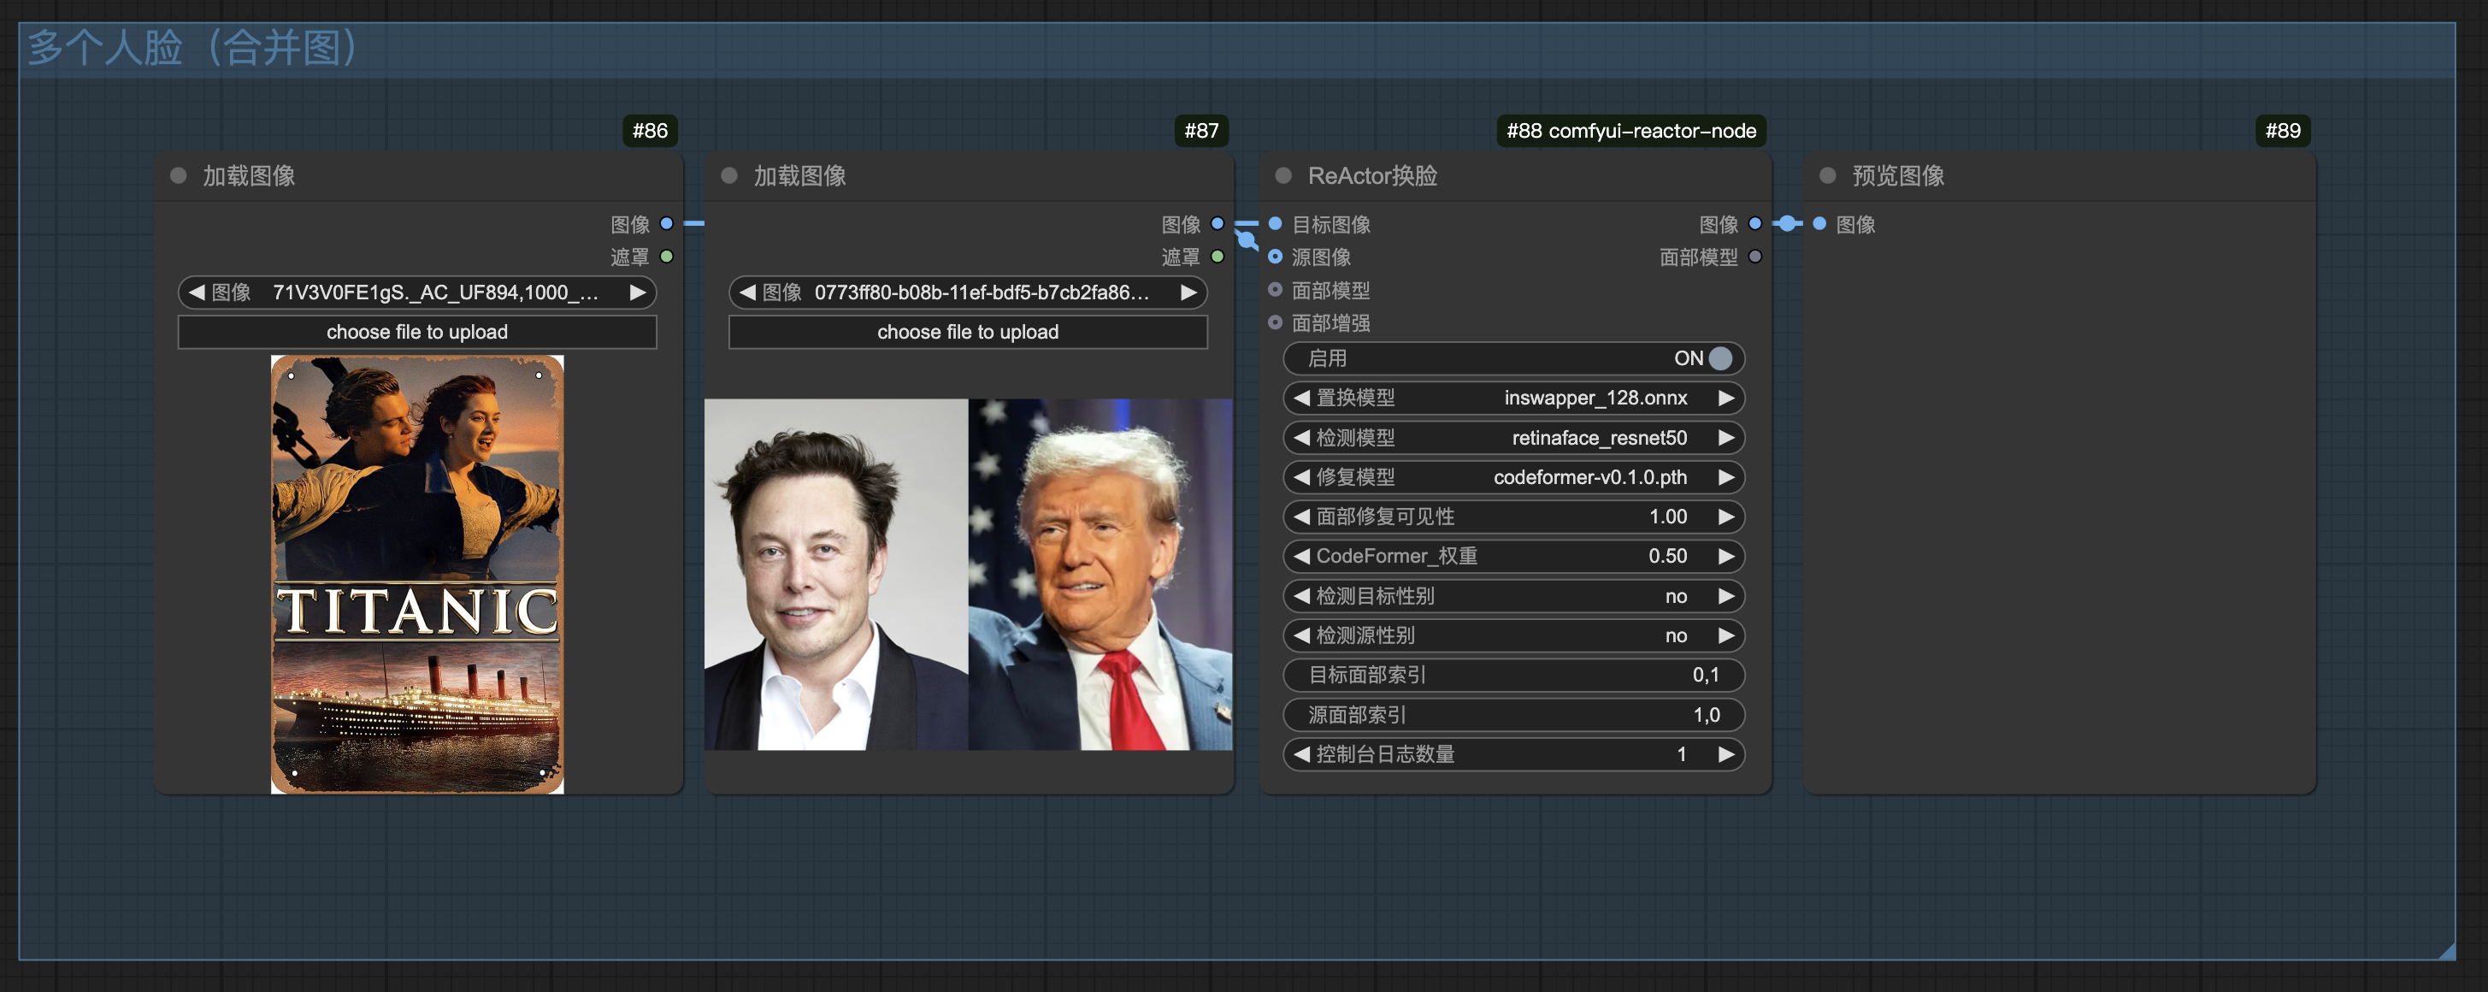
Task: Click the 面部模型 output port on ReActor
Action: pyautogui.click(x=1755, y=257)
